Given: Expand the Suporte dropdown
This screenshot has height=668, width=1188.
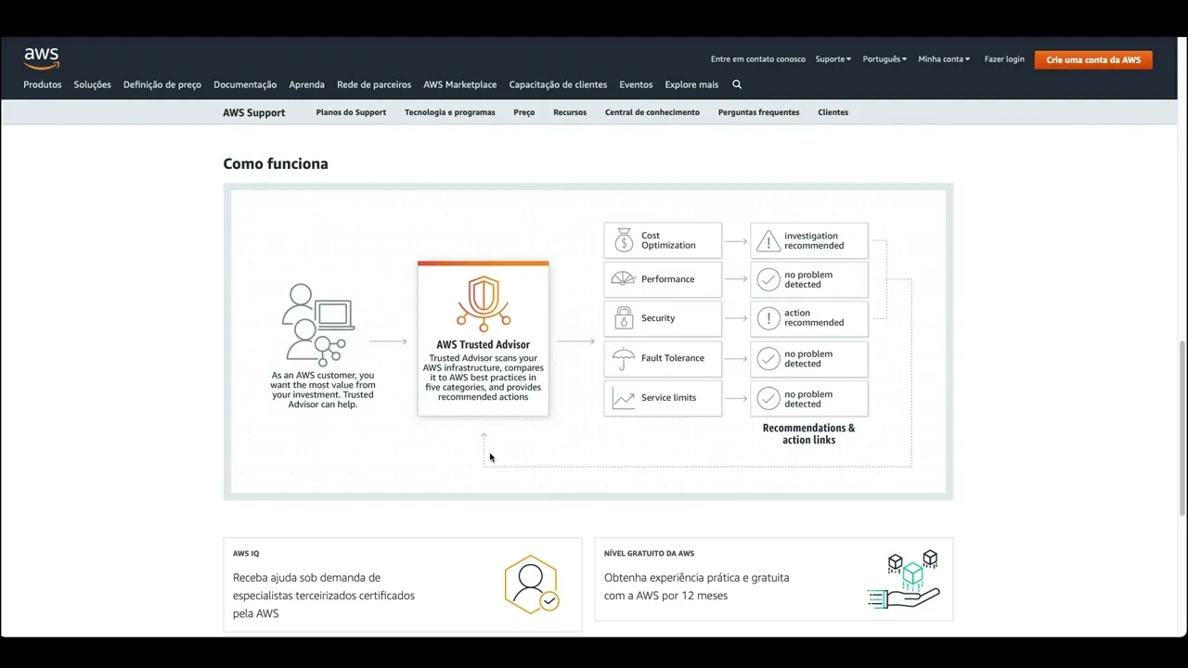Looking at the screenshot, I should click(833, 59).
